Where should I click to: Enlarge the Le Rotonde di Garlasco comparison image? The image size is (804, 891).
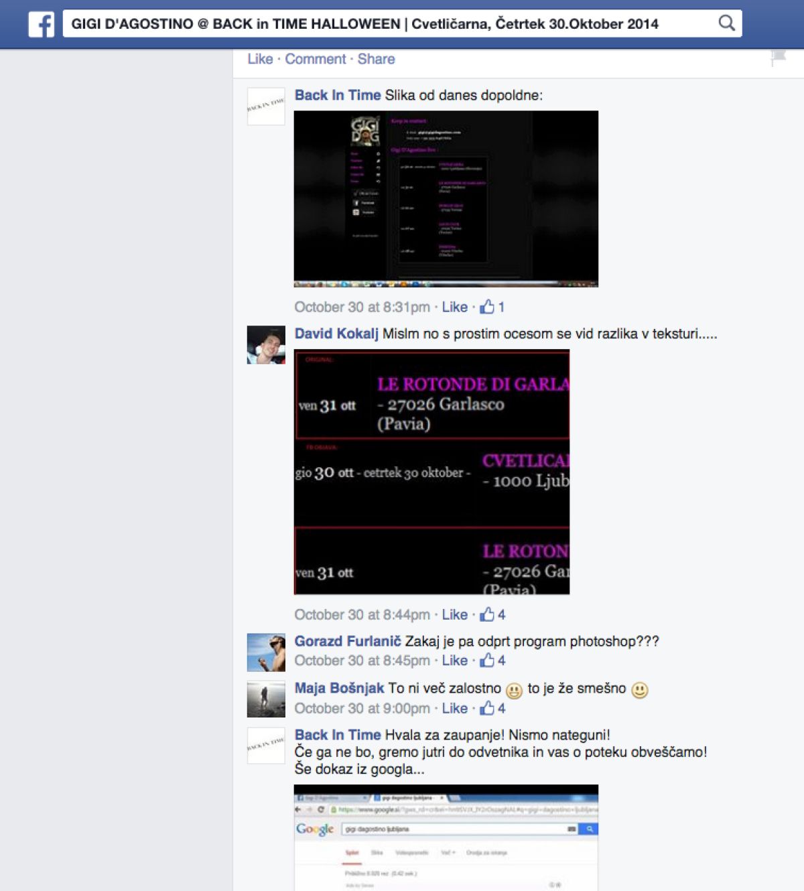(x=432, y=472)
